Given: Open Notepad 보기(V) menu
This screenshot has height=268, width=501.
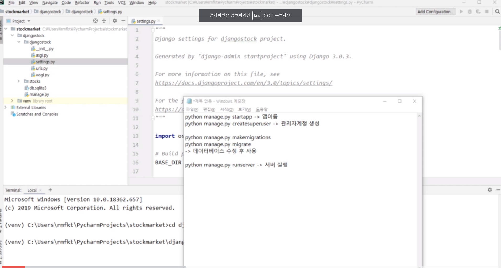Looking at the screenshot, I should 245,109.
